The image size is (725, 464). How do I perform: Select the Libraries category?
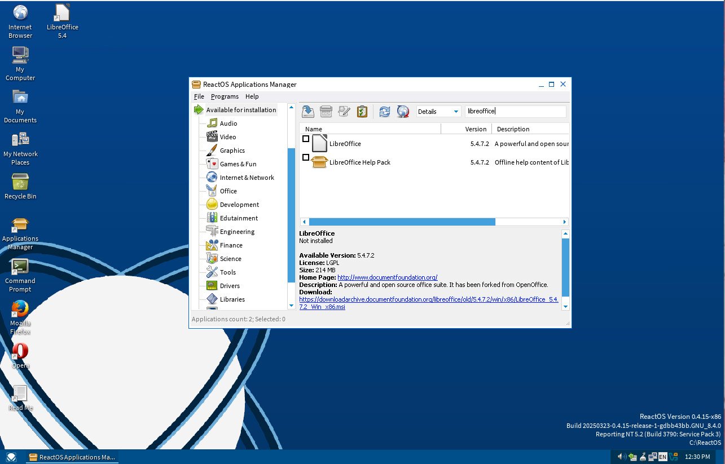226,299
